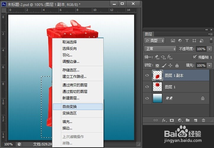The width and height of the screenshot is (214, 148).
Task: Lock layer position move icon
Action: pos(170,65)
